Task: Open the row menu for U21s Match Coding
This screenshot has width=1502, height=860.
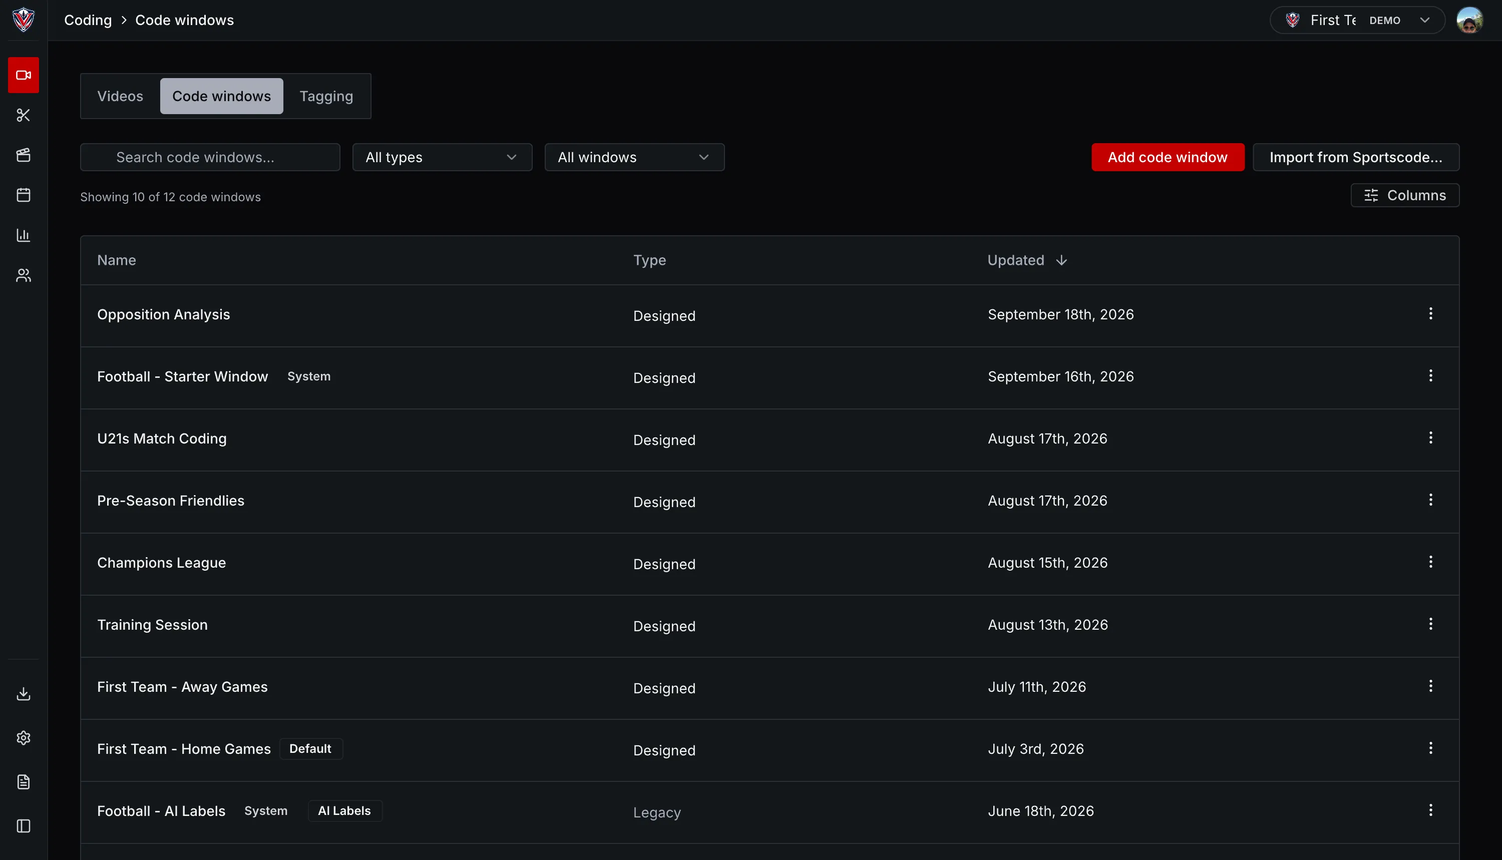Action: click(1430, 438)
